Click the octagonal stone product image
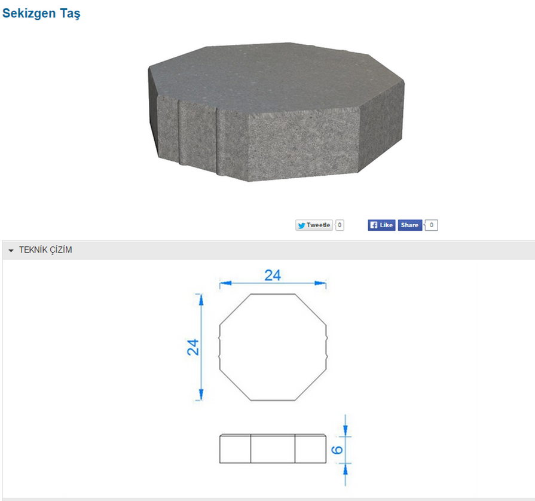 click(276, 112)
